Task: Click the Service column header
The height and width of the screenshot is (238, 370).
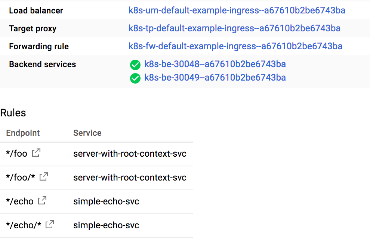Action: click(x=87, y=133)
